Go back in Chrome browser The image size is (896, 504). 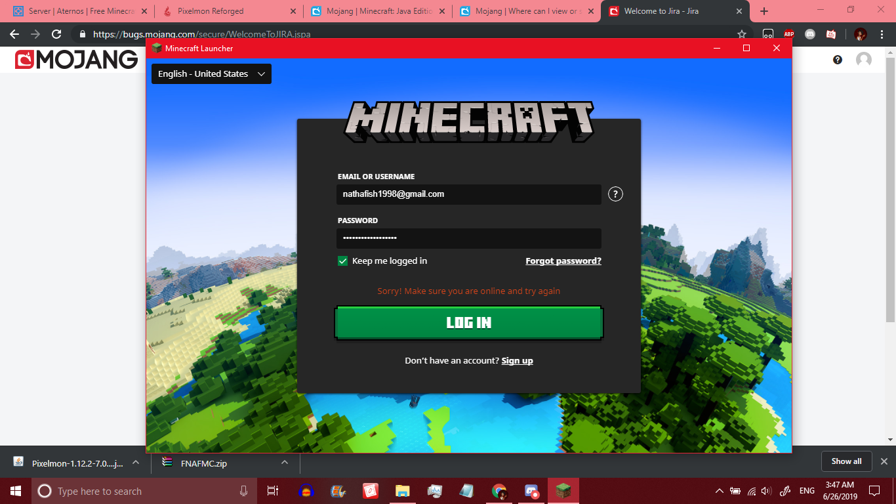pyautogui.click(x=14, y=34)
